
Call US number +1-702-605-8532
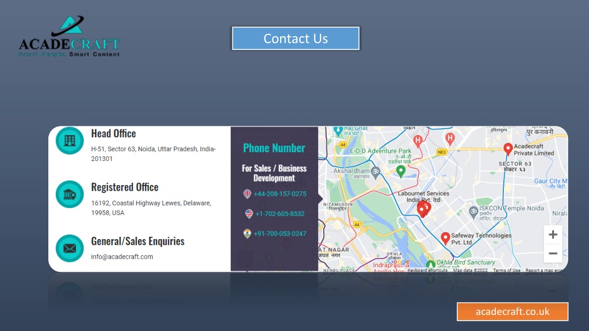coord(280,214)
